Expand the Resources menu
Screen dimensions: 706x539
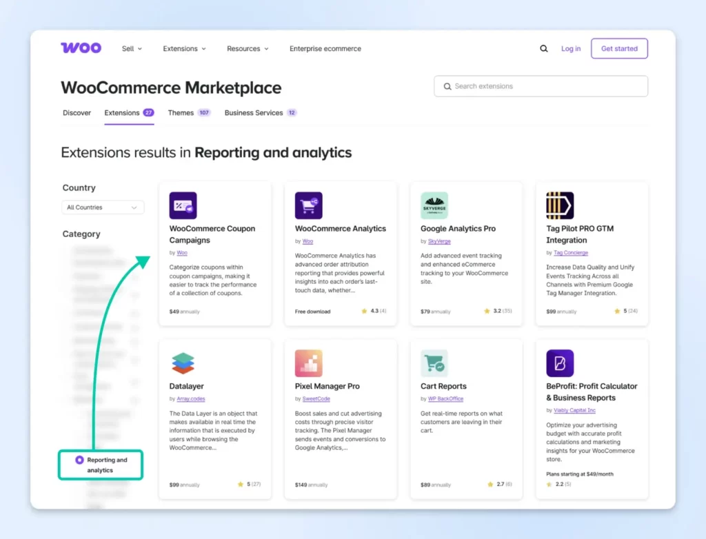tap(248, 49)
